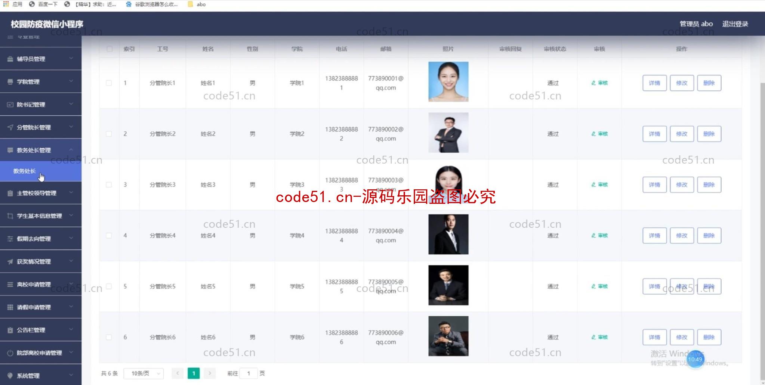Go to the next page arrow
This screenshot has height=385, width=765.
click(210, 373)
